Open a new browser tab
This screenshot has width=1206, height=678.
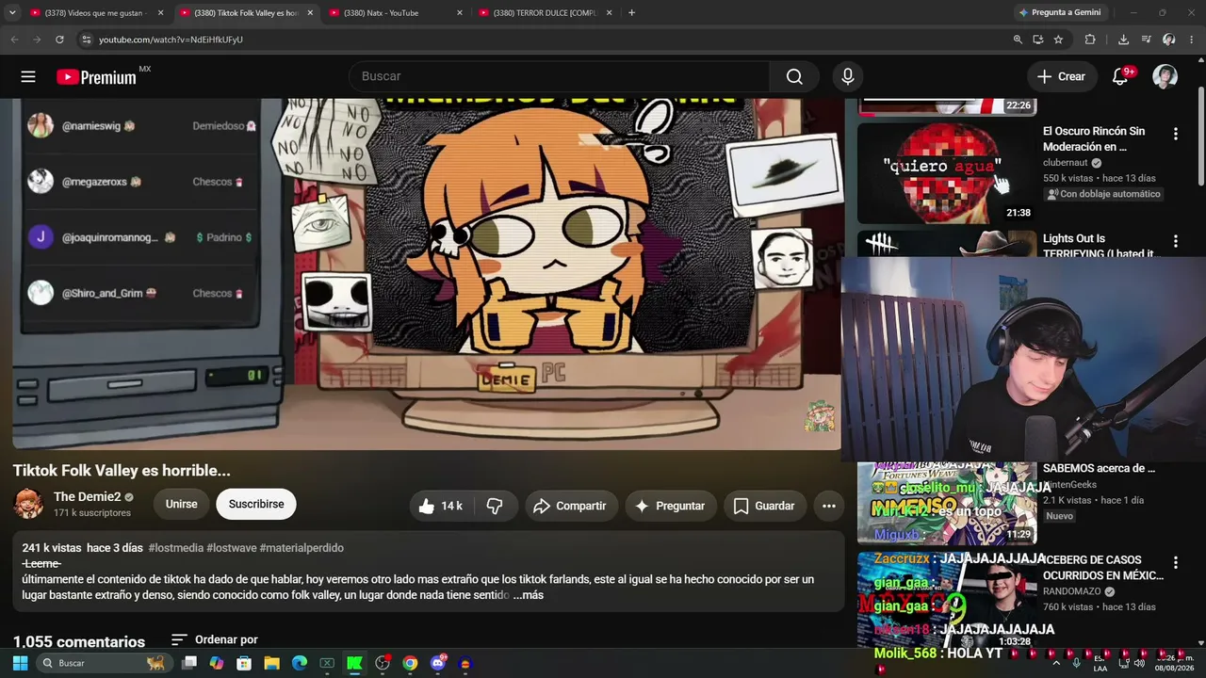631,13
